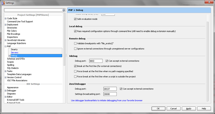Expand the Editor node
Image resolution: width=215 pixels, height=114 pixels.
[5, 97]
